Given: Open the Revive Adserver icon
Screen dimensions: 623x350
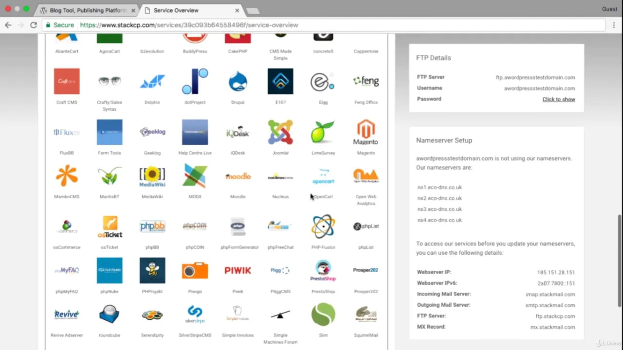Looking at the screenshot, I should 67,315.
